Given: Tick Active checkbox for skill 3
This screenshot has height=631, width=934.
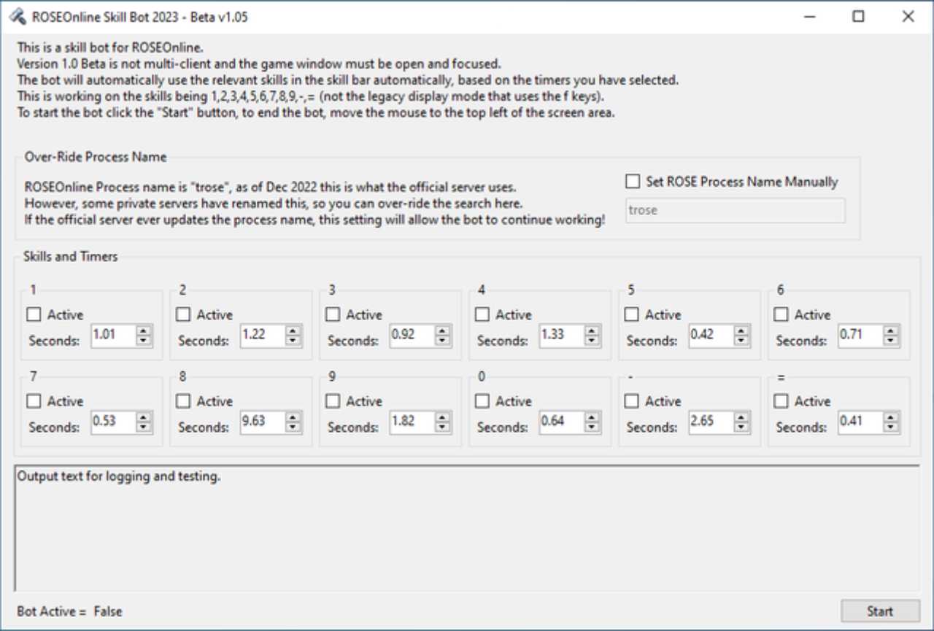Looking at the screenshot, I should tap(333, 314).
